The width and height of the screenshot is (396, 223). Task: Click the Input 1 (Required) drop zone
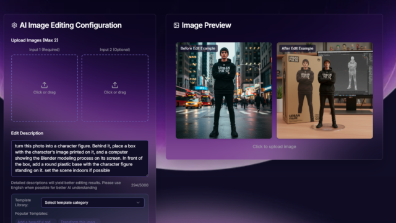coord(45,88)
